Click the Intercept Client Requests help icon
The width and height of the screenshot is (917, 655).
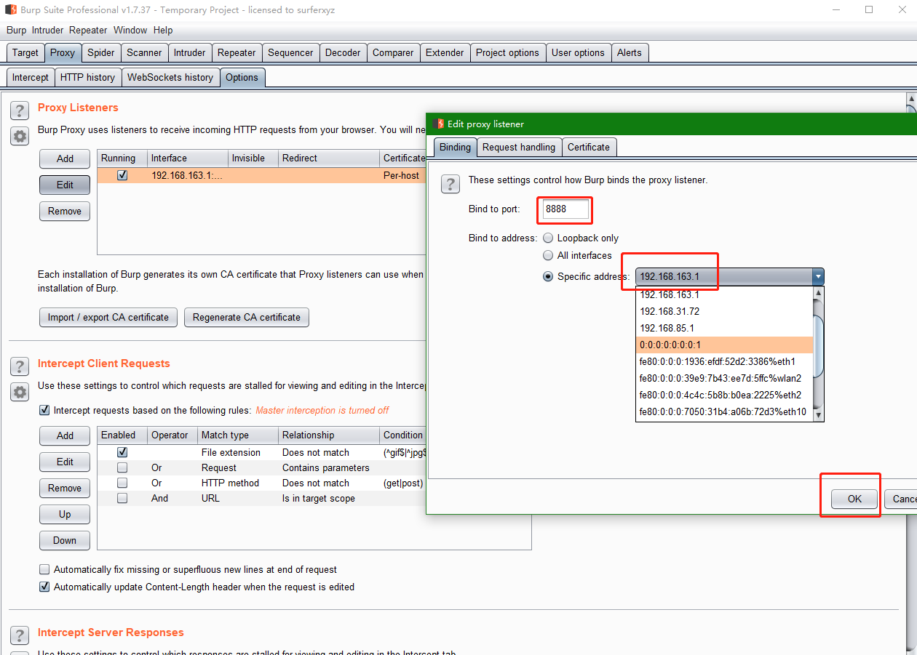point(20,367)
